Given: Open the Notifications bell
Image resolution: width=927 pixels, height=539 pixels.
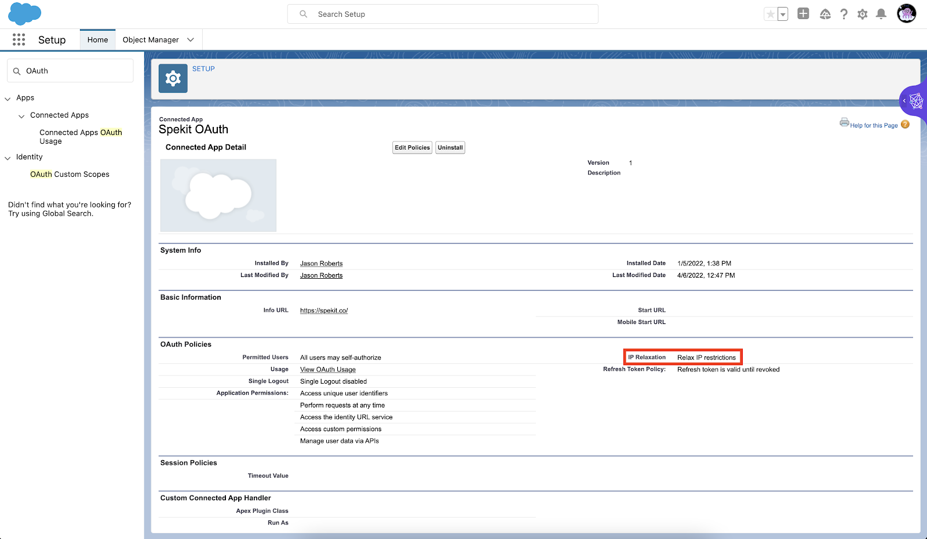Looking at the screenshot, I should pyautogui.click(x=881, y=14).
